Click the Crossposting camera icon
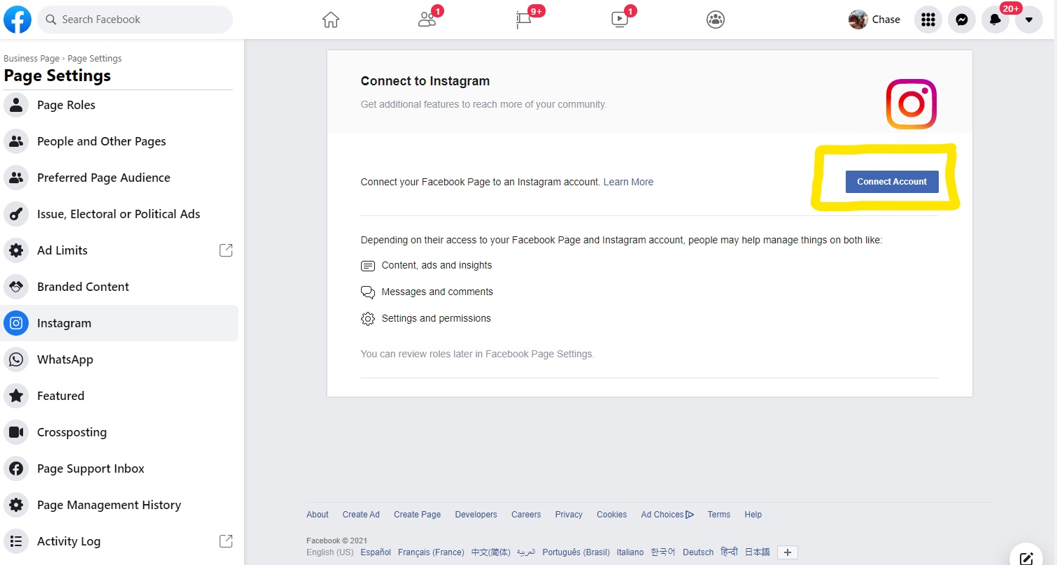The image size is (1057, 565). [x=16, y=432]
